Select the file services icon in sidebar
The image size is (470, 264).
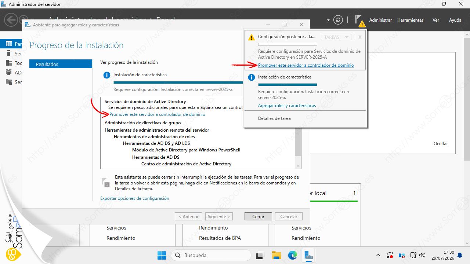(9, 82)
